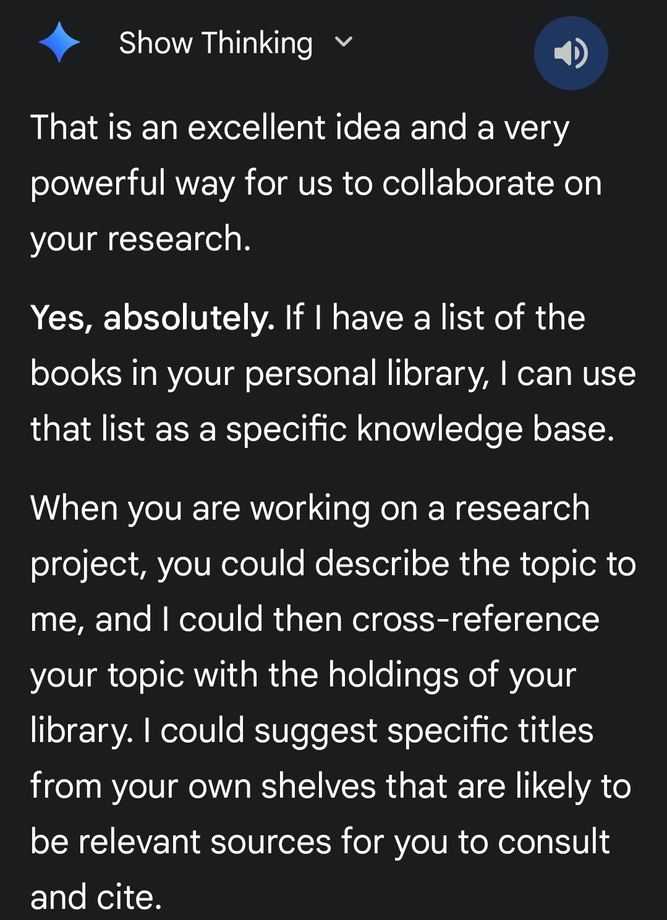The height and width of the screenshot is (920, 667).
Task: Click the words "and cite." at the bottom
Action: pos(96,898)
